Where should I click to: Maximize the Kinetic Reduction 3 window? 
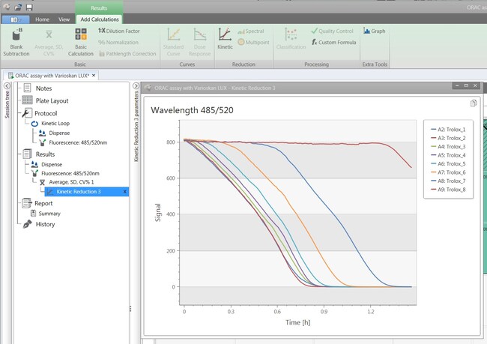coord(466,85)
